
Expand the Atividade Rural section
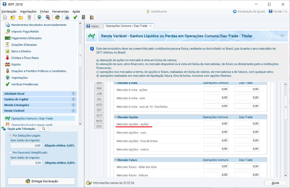pyautogui.click(x=73, y=94)
